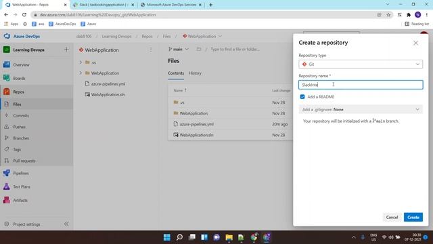Close the Create a repository panel
433x244 pixels.
415,43
